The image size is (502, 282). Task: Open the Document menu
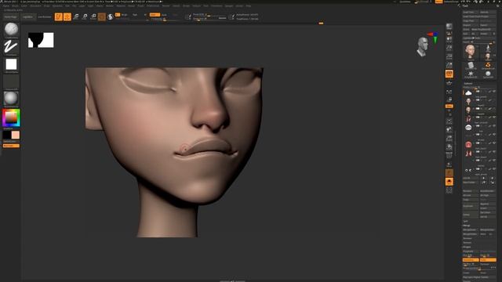click(x=35, y=5)
